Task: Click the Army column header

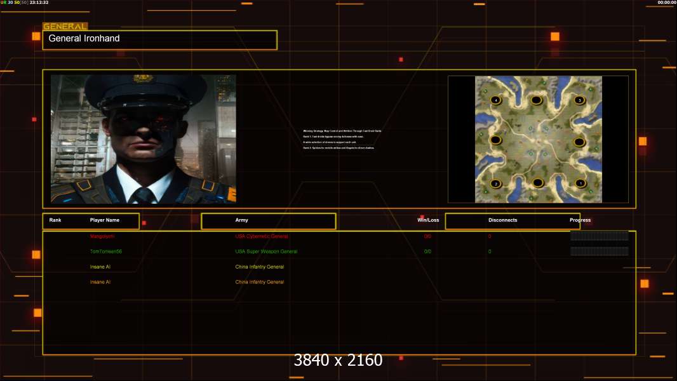Action: (242, 220)
